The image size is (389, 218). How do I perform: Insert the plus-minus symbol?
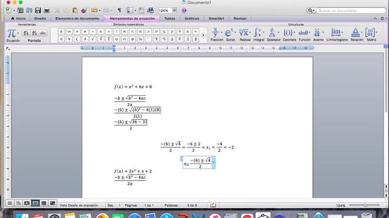pyautogui.click(x=61, y=31)
